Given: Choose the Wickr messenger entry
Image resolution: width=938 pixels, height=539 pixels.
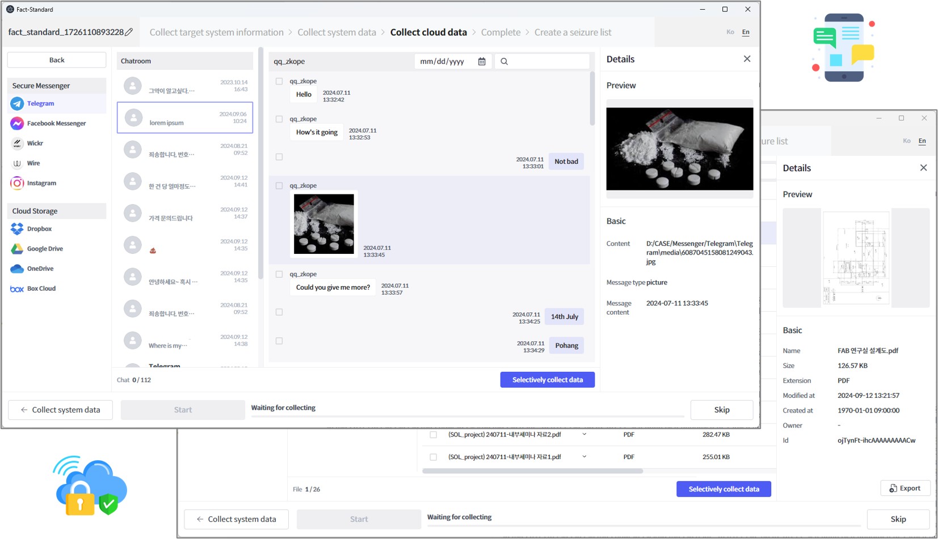Looking at the screenshot, I should coord(57,143).
